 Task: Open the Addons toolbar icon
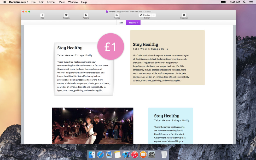point(86,15)
